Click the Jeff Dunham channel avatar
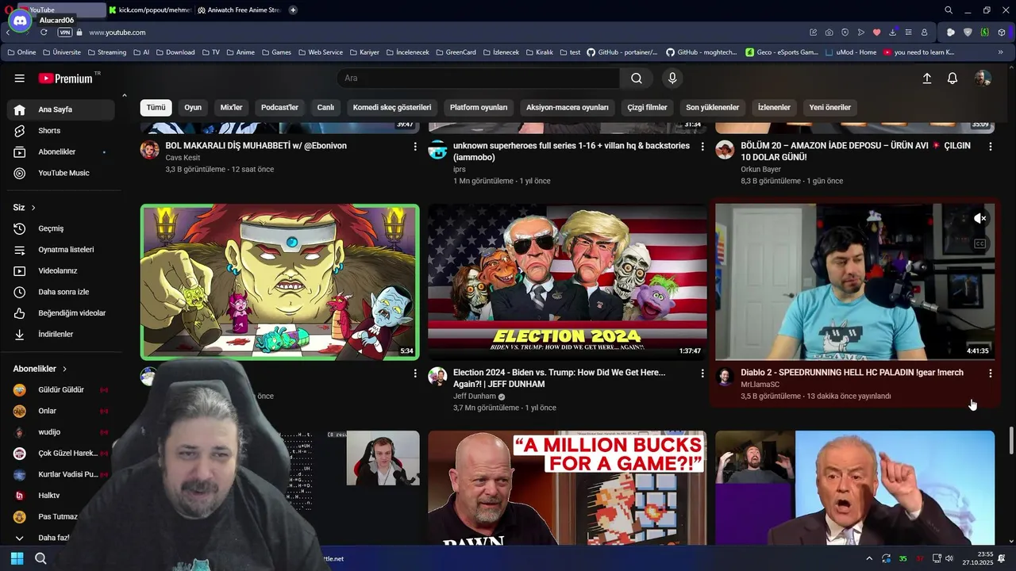The image size is (1016, 571). tap(437, 377)
